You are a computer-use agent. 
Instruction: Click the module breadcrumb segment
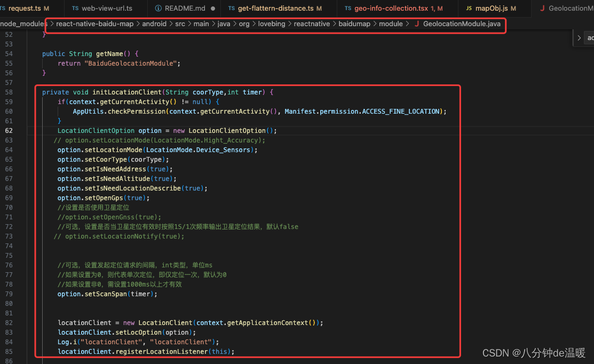(x=391, y=24)
